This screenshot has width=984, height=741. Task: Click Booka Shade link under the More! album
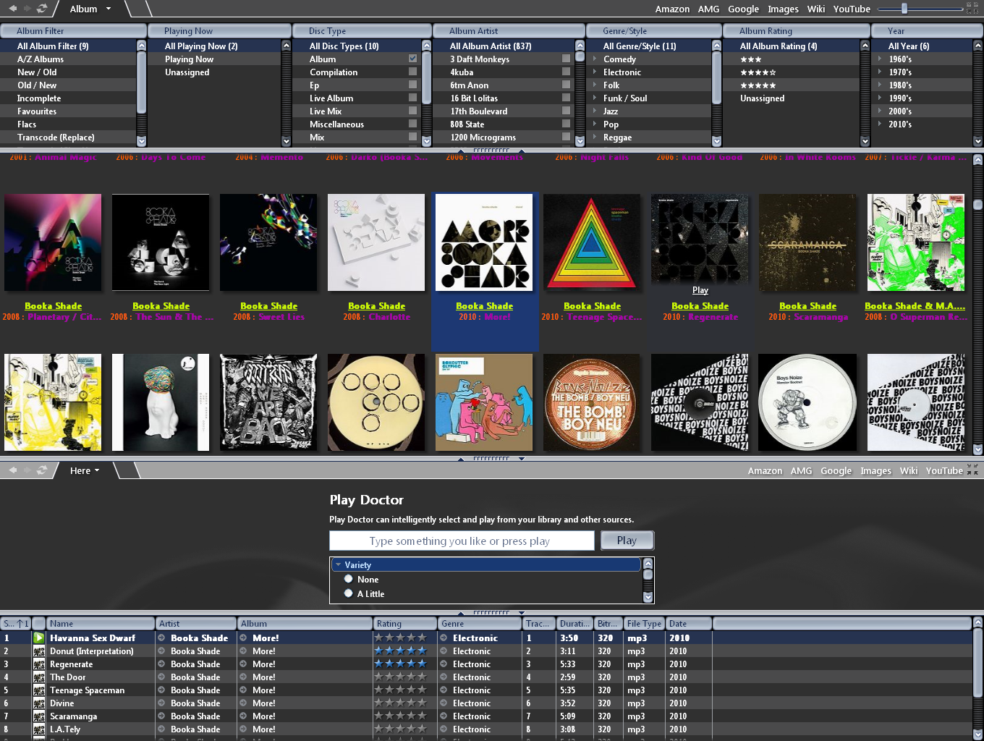pos(484,306)
